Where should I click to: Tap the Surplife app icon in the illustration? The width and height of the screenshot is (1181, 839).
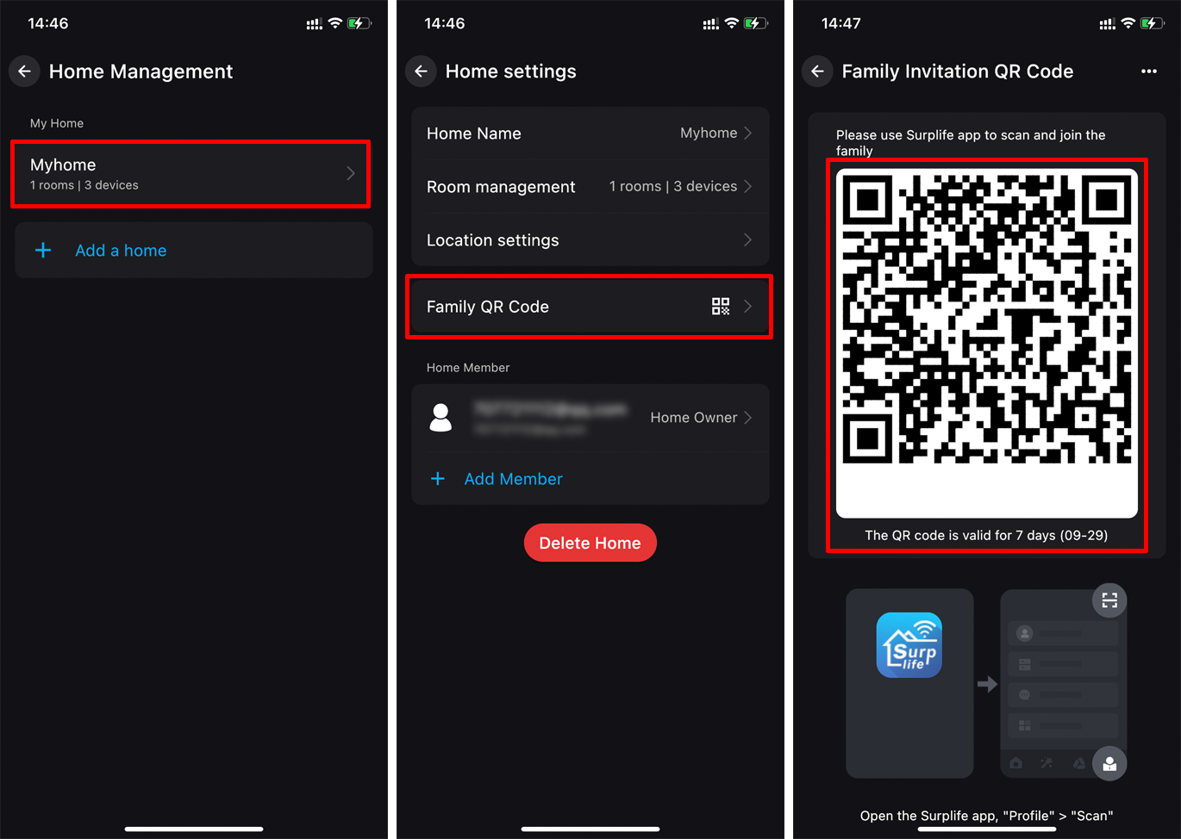pos(909,643)
